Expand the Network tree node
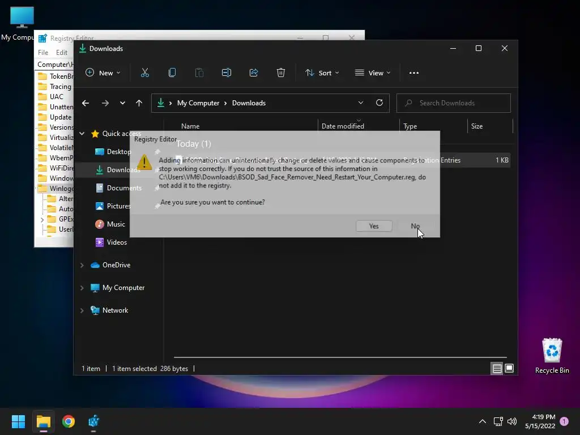Image resolution: width=580 pixels, height=435 pixels. (82, 310)
